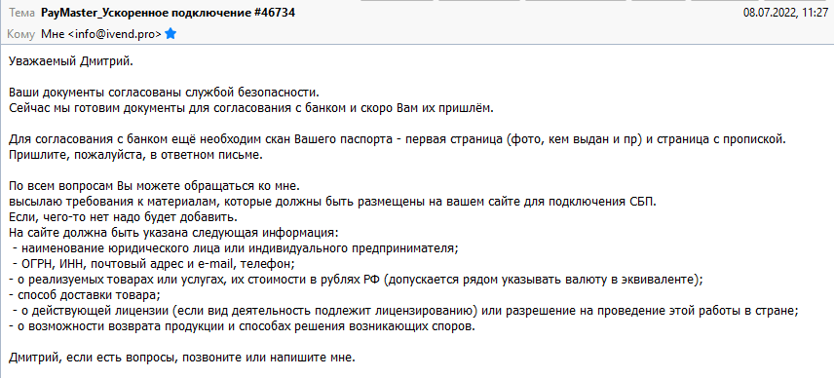Click the list item способ доставки товара
Screen dimensions: 834x378
(x=84, y=295)
